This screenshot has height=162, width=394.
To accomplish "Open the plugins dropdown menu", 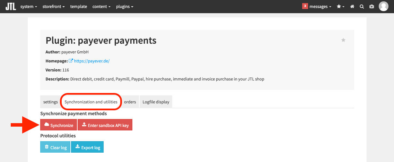I will pyautogui.click(x=125, y=7).
